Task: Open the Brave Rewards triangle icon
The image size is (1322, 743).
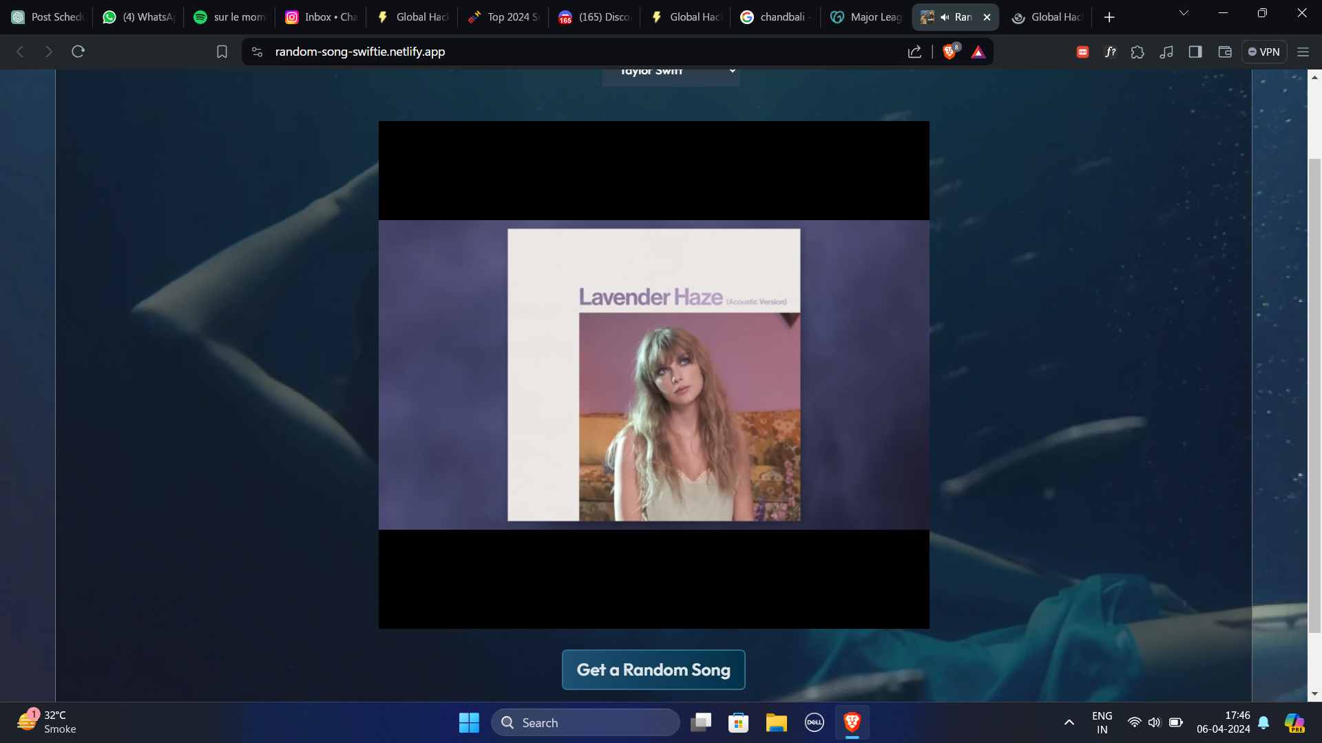Action: point(978,52)
